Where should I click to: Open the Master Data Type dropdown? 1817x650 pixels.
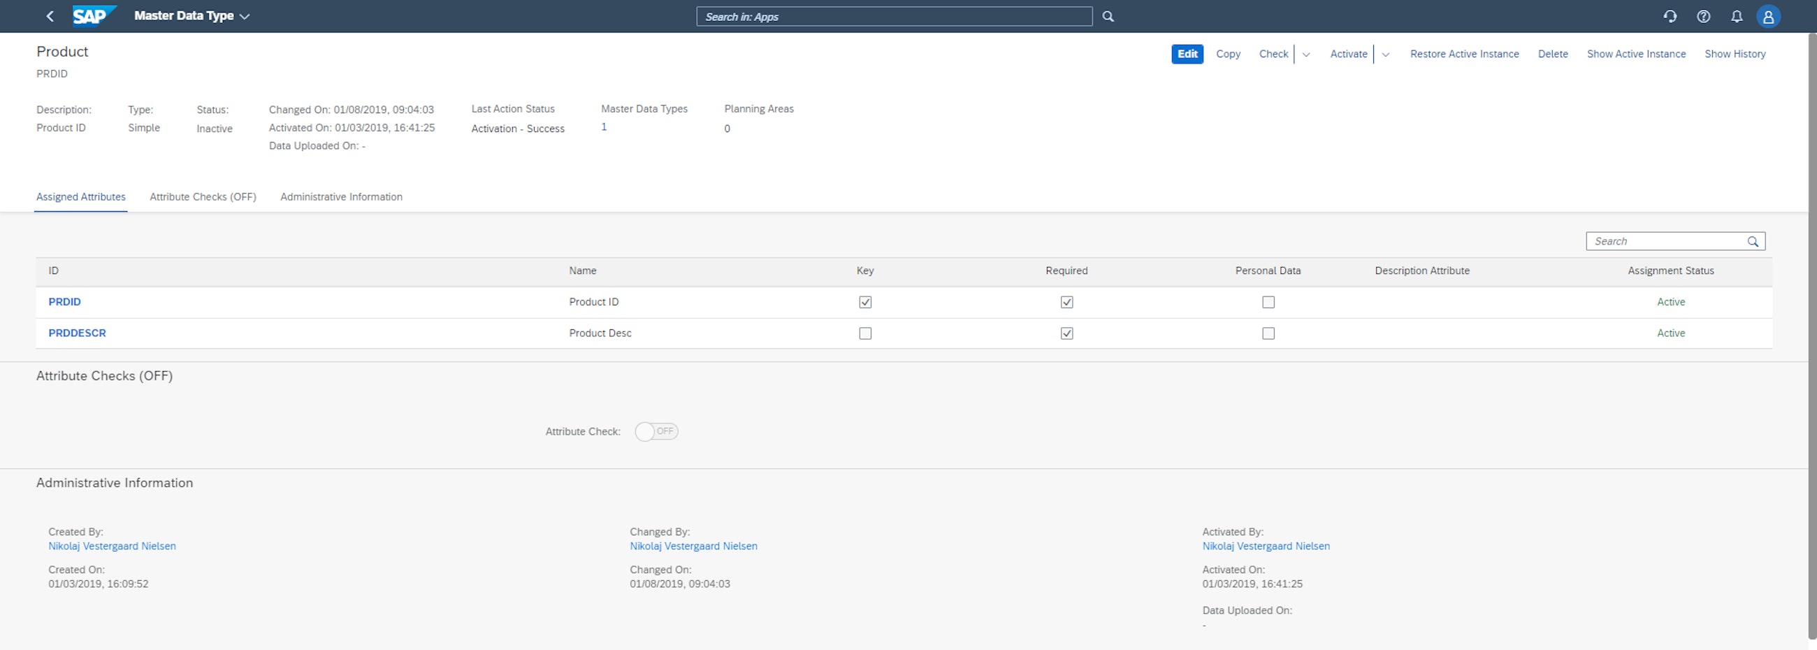tap(244, 15)
